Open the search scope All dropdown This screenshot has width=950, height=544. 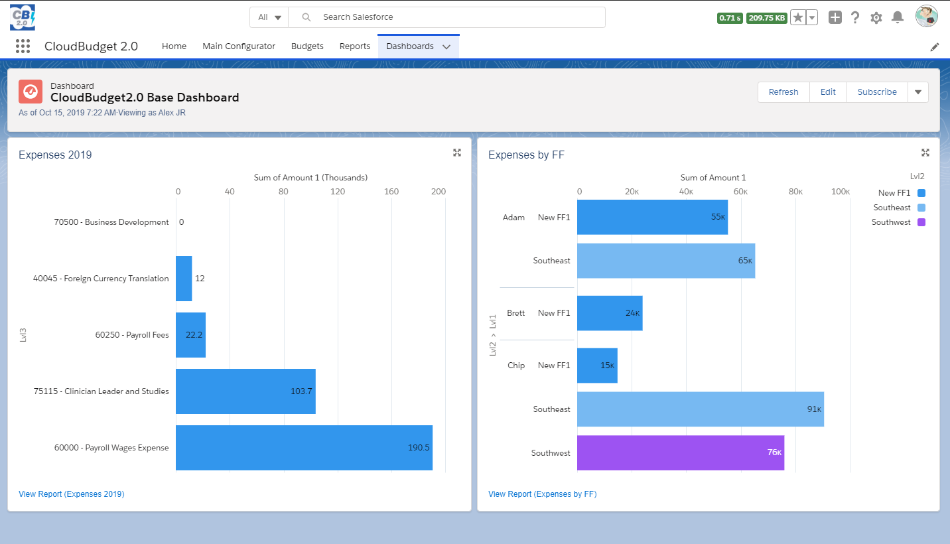(269, 17)
